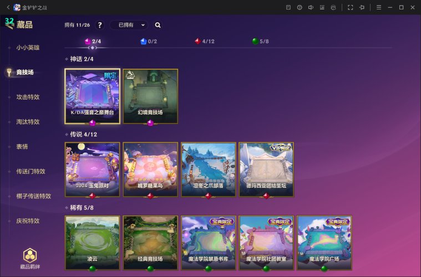Open the 淘汰特效 category
Image resolution: width=421 pixels, height=277 pixels.
(x=28, y=122)
